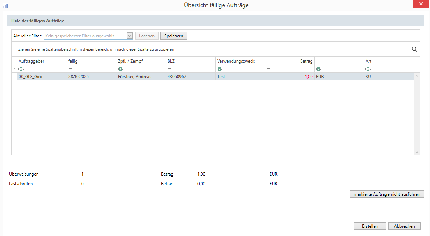Click the Erstellen button
This screenshot has height=236, width=430.
click(370, 226)
